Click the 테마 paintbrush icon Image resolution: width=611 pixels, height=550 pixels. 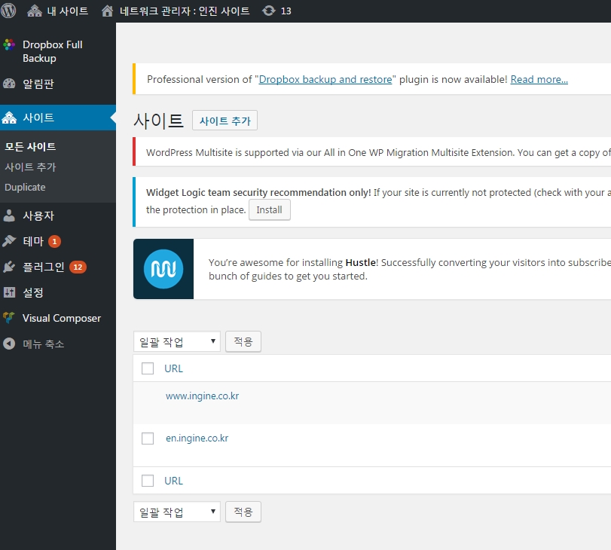point(9,241)
